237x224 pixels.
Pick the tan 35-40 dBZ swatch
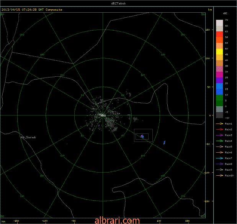click(x=219, y=63)
